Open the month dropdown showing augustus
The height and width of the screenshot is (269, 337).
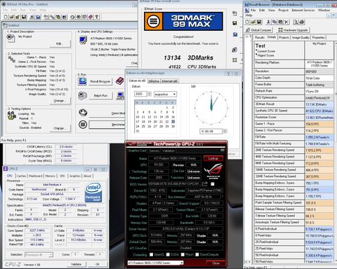click(x=165, y=94)
